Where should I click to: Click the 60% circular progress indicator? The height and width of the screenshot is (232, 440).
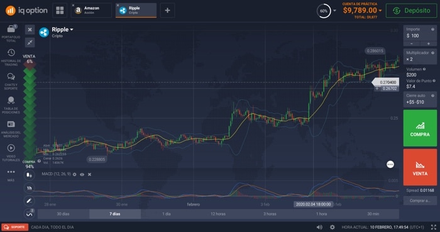point(324,11)
